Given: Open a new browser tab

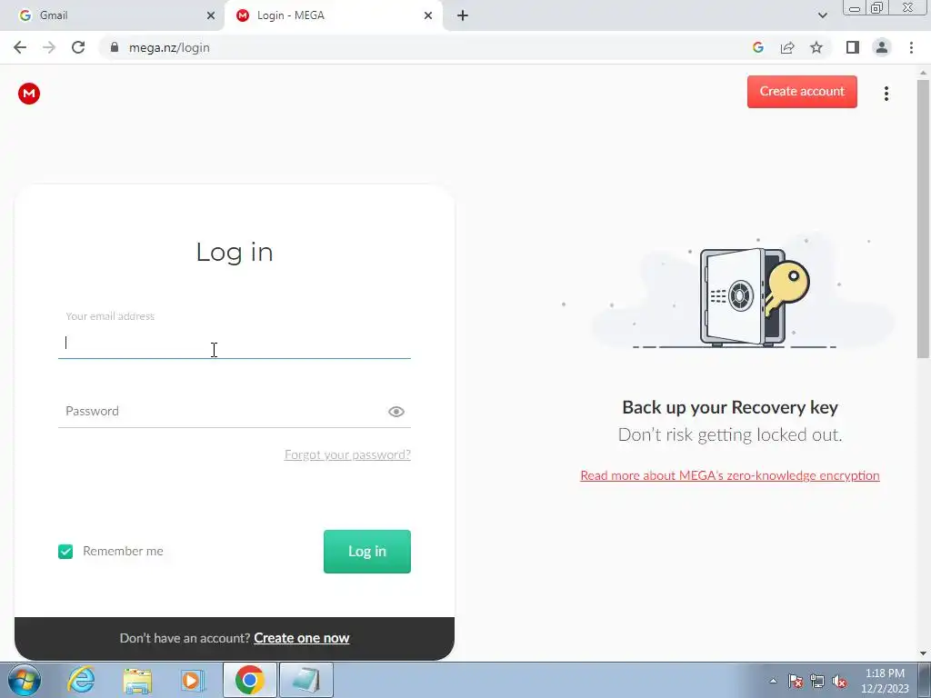Looking at the screenshot, I should [x=463, y=15].
